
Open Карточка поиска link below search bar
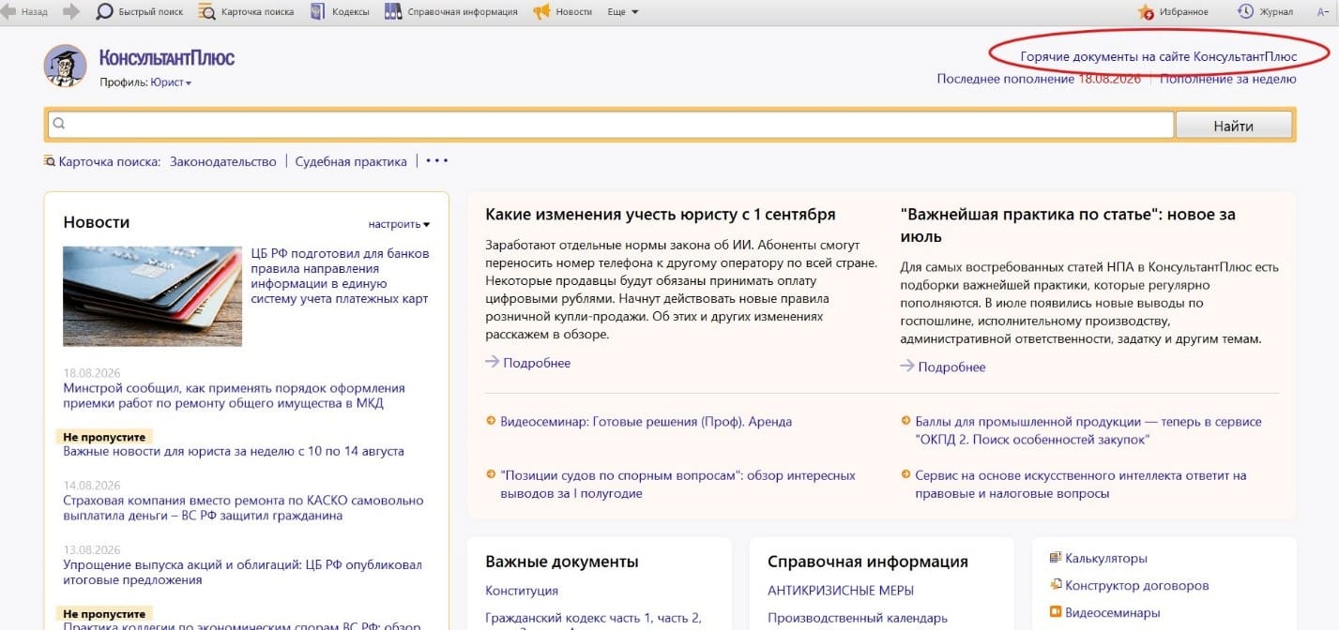point(102,161)
